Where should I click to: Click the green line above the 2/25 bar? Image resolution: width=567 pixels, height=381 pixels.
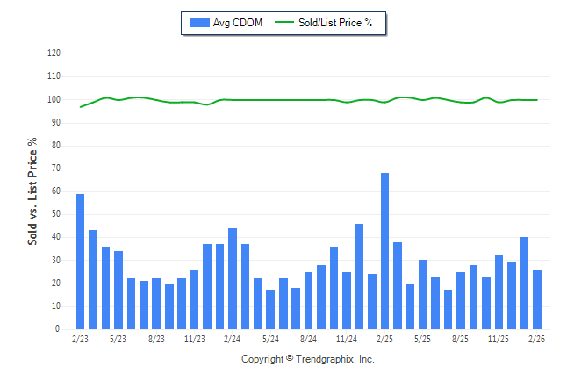(x=384, y=102)
